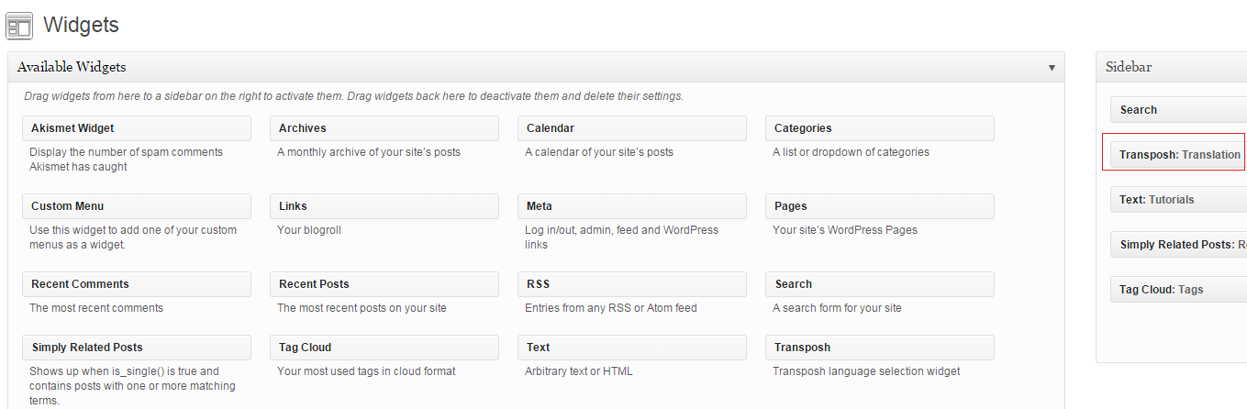Click the Transposh available widget
Viewport: 1247px width, 409px height.
pos(880,348)
